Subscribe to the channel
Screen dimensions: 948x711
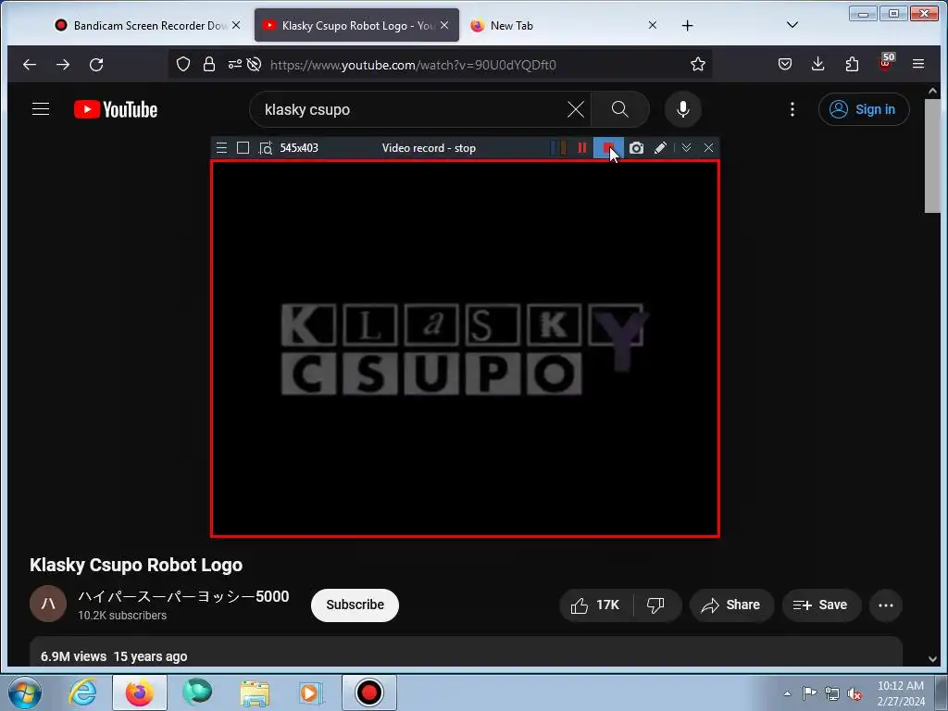click(x=355, y=605)
